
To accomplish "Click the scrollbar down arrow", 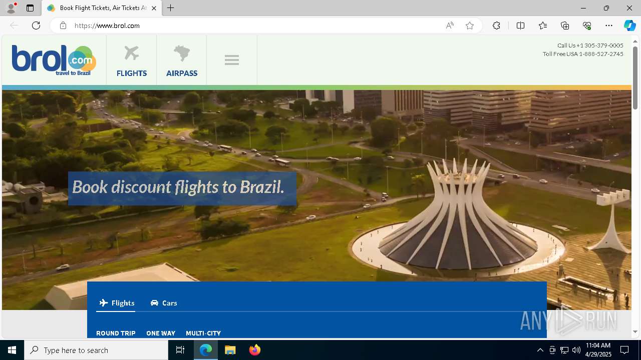I will point(635,331).
